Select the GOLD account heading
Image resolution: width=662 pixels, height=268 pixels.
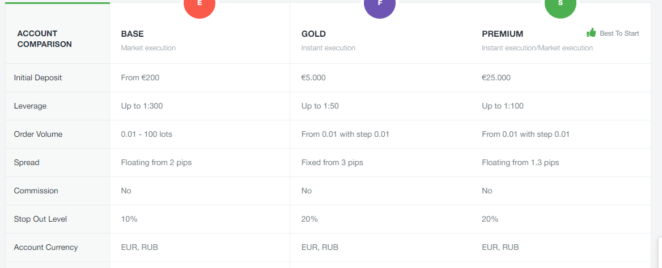point(313,34)
